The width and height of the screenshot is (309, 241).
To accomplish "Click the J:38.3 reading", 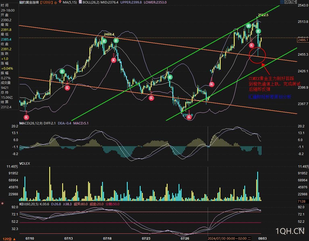I will pyautogui.click(x=67, y=204).
